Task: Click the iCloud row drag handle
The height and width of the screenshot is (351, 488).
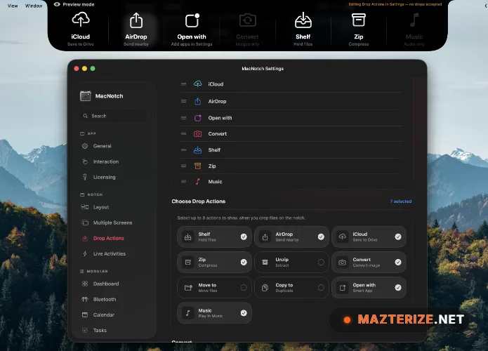Action: [x=184, y=84]
